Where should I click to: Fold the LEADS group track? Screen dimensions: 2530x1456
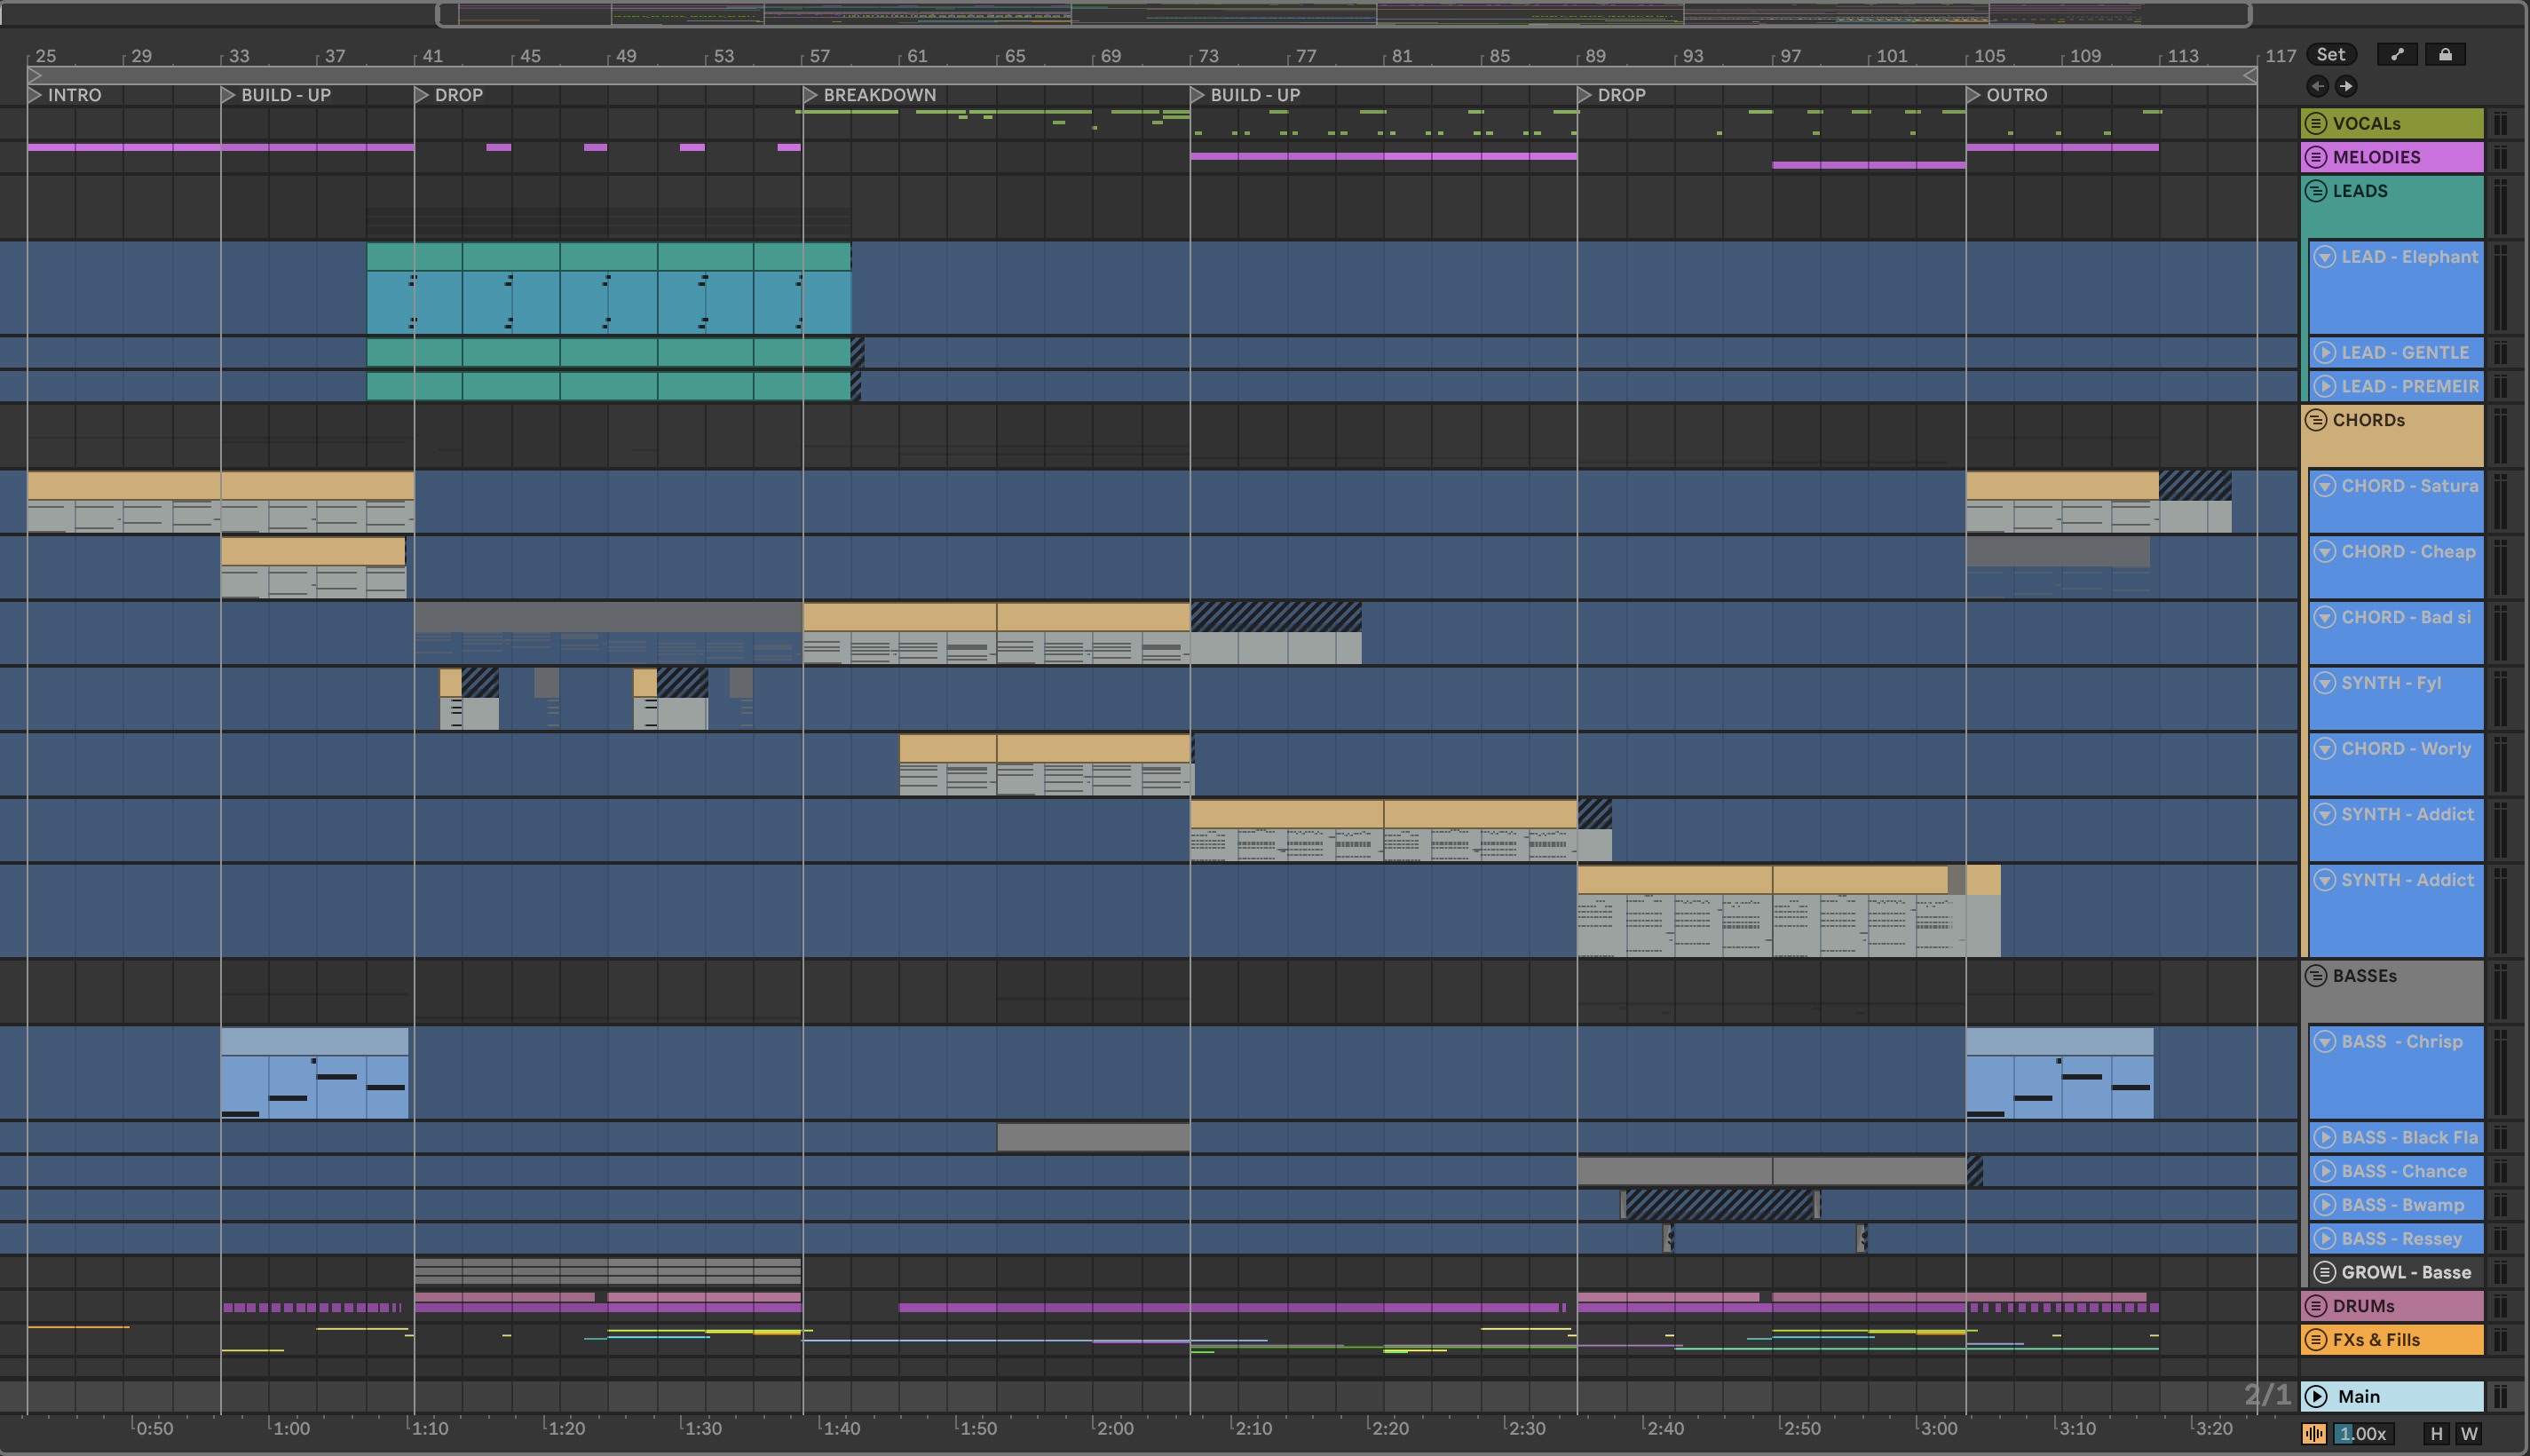(x=2315, y=191)
